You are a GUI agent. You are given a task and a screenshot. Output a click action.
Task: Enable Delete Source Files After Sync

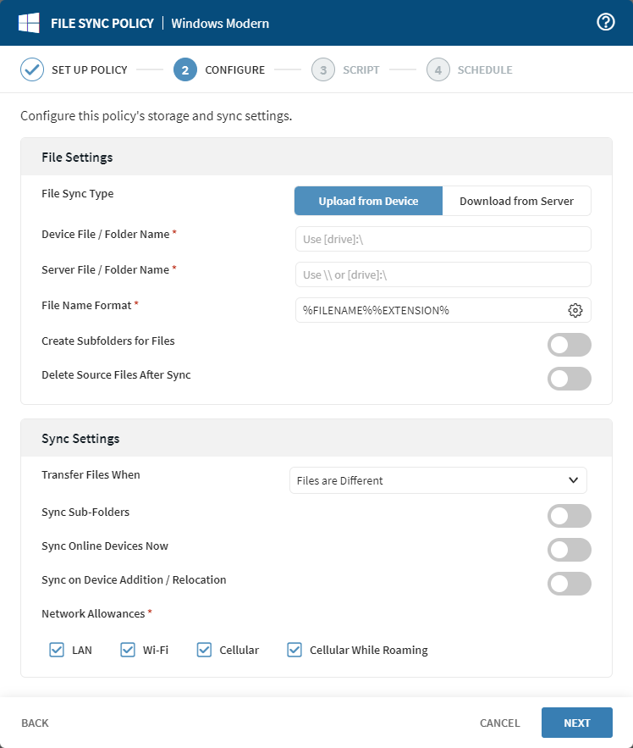click(569, 379)
